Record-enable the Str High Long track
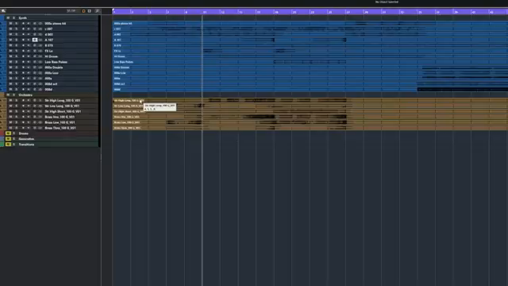Screen dimensions: 508x286 point(23,101)
